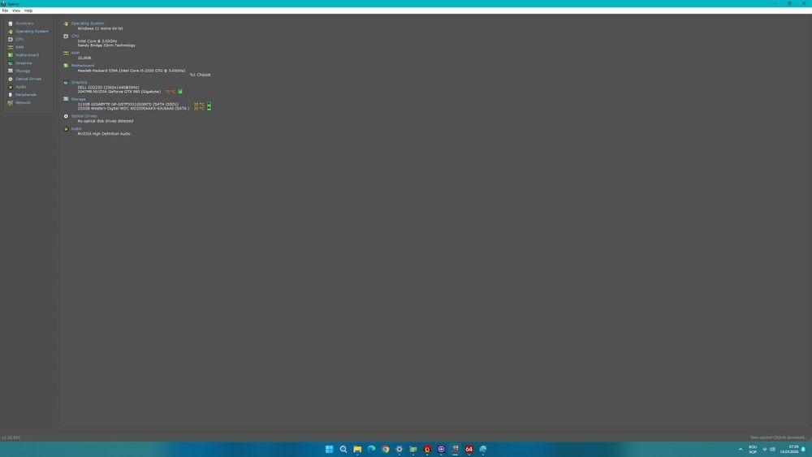Click the Optical Drives heading in summary pane
Screen dimensions: 812x457
(x=84, y=116)
